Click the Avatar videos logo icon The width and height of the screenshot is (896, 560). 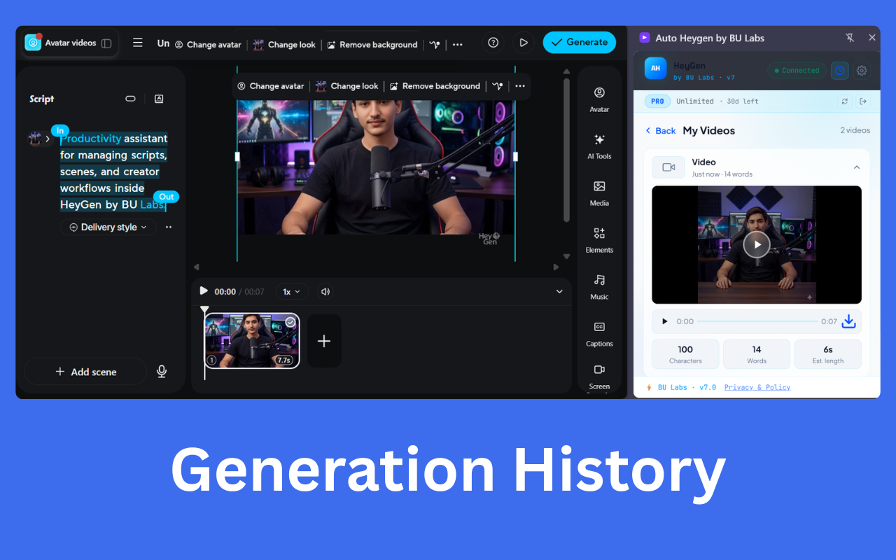(33, 43)
